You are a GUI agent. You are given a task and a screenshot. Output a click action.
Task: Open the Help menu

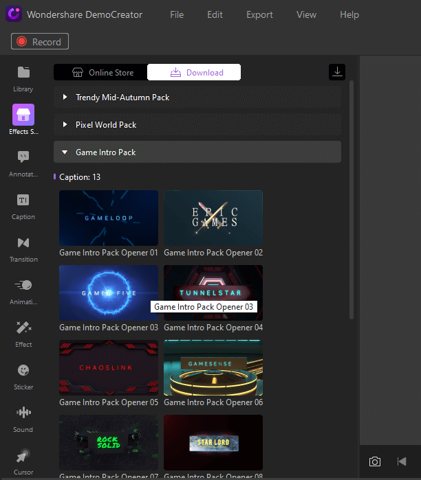pyautogui.click(x=349, y=14)
